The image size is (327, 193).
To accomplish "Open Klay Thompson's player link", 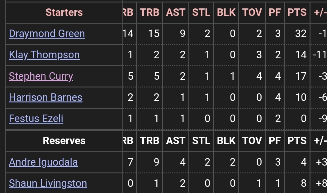I will pyautogui.click(x=44, y=55).
